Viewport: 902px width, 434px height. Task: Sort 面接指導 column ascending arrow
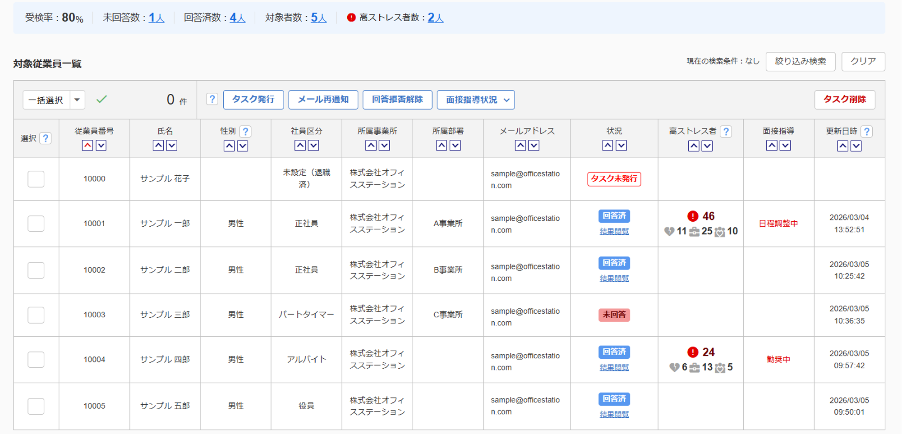click(772, 146)
